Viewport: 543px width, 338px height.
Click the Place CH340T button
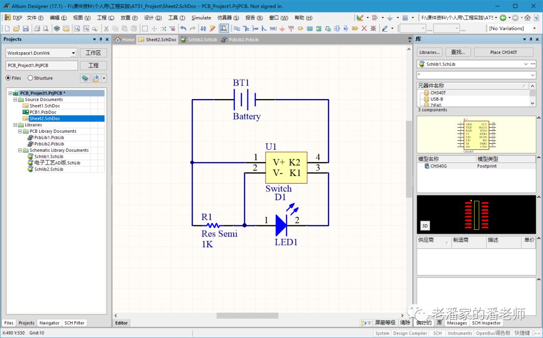504,52
